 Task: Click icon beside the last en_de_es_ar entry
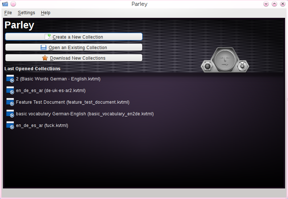[10, 125]
